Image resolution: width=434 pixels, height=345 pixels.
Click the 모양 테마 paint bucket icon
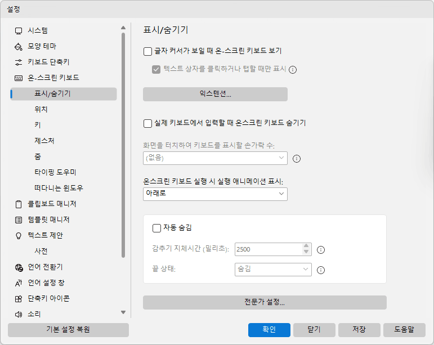(x=19, y=47)
